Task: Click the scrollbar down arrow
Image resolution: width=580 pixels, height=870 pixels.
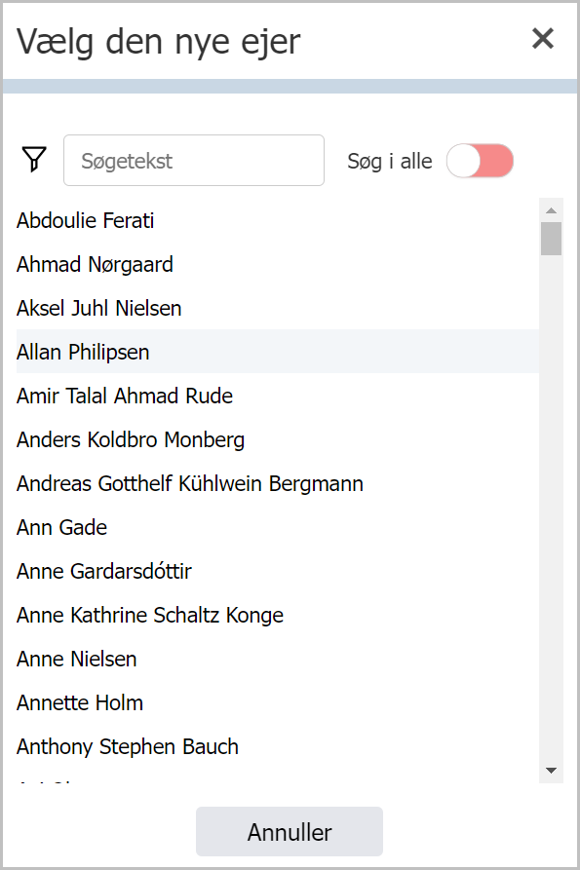Action: pyautogui.click(x=551, y=771)
